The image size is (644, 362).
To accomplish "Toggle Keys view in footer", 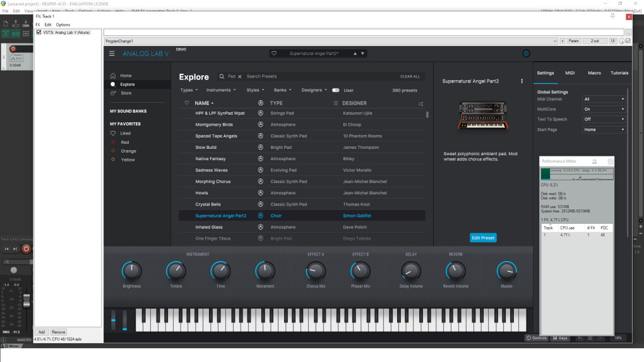I will [x=560, y=338].
